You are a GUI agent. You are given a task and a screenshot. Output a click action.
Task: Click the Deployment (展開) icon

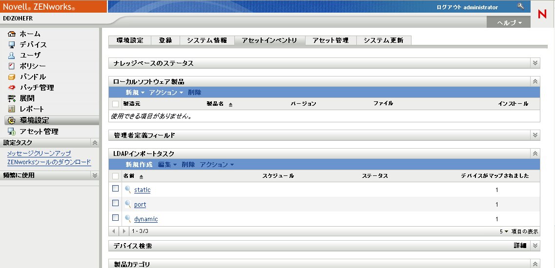(12, 98)
